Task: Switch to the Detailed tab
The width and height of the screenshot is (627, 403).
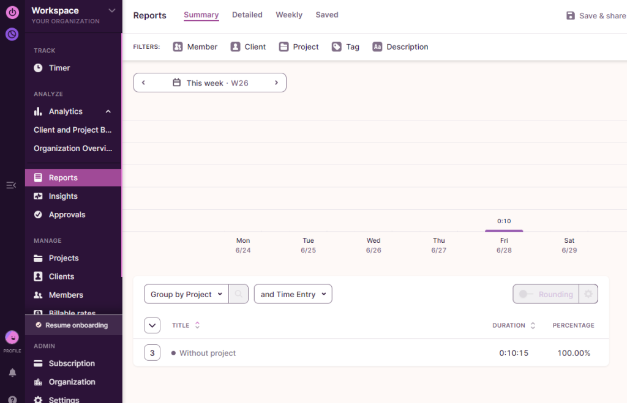Action: [247, 15]
